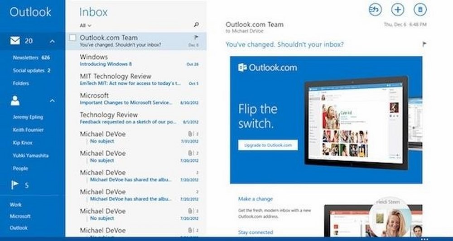The image size is (453, 241).
Task: Open the Outlook category at the sidebar bottom
Action: click(x=19, y=228)
